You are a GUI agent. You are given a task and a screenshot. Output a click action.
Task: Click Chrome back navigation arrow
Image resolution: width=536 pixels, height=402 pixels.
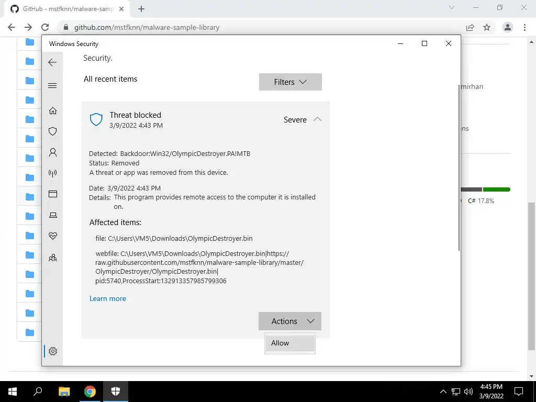(12, 27)
